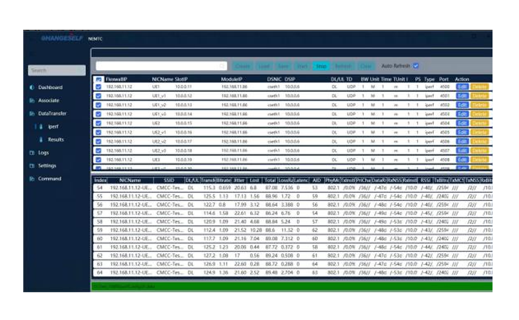
Task: Uncheck the checkbox for the UE1_v1 row
Action: point(99,96)
